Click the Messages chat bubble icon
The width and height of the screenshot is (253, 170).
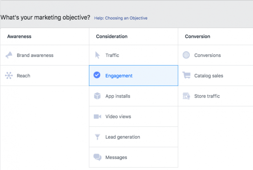(97, 157)
